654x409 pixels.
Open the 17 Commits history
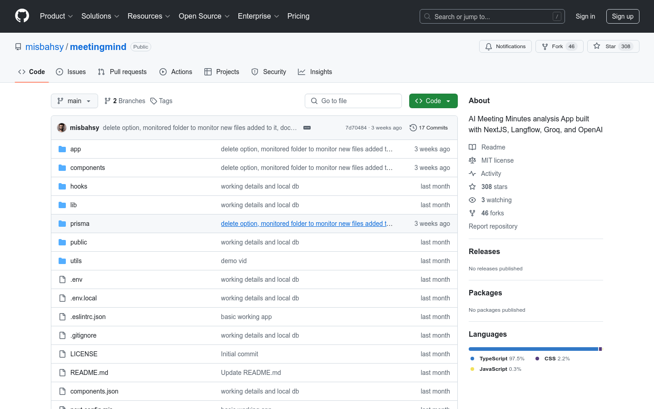click(x=429, y=128)
